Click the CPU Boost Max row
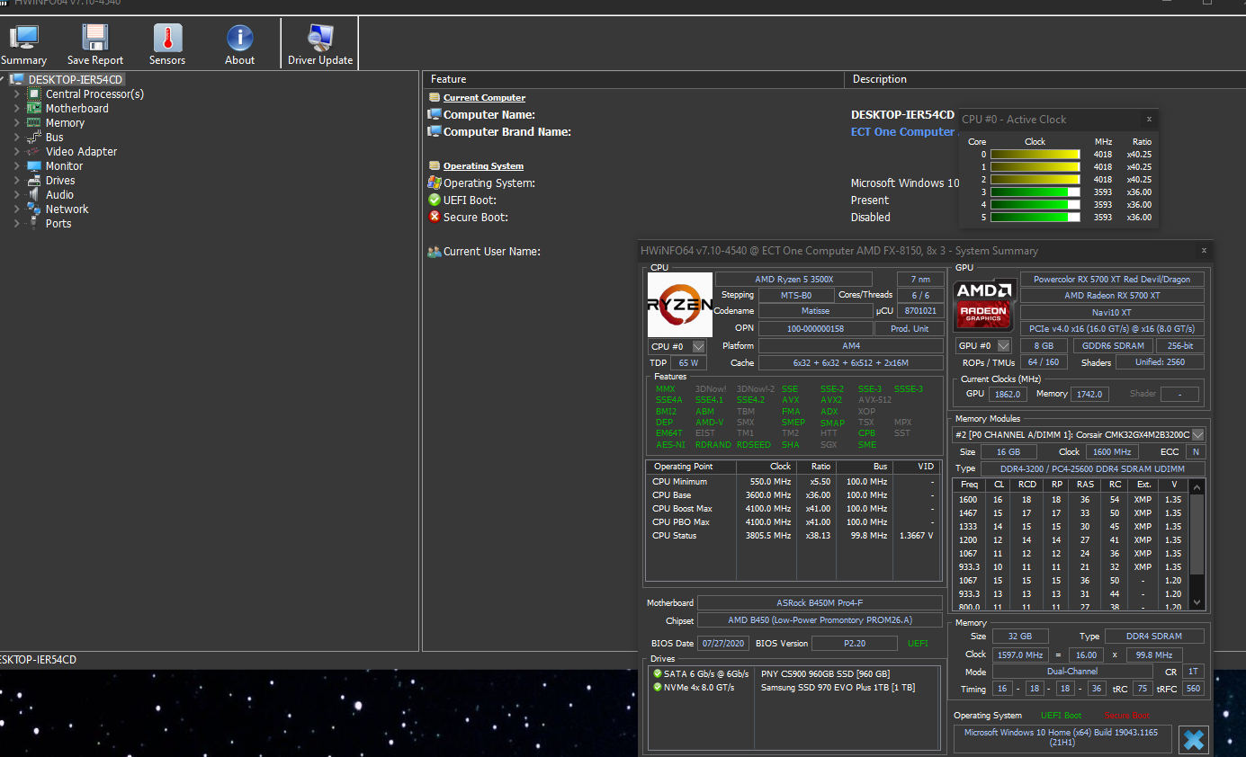 pyautogui.click(x=794, y=509)
